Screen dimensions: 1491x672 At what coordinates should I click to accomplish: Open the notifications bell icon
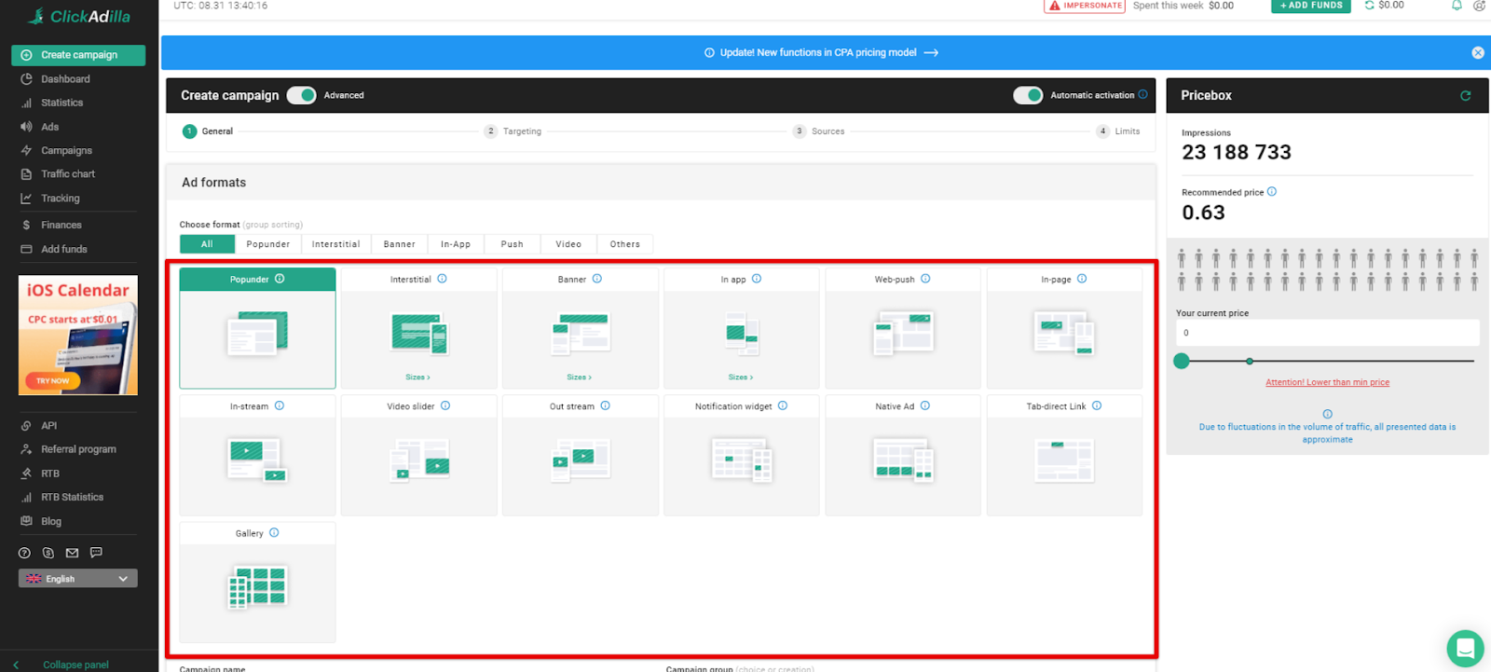pyautogui.click(x=1457, y=6)
